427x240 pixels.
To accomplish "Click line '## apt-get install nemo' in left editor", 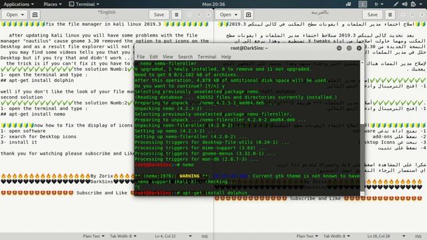I will [33, 114].
